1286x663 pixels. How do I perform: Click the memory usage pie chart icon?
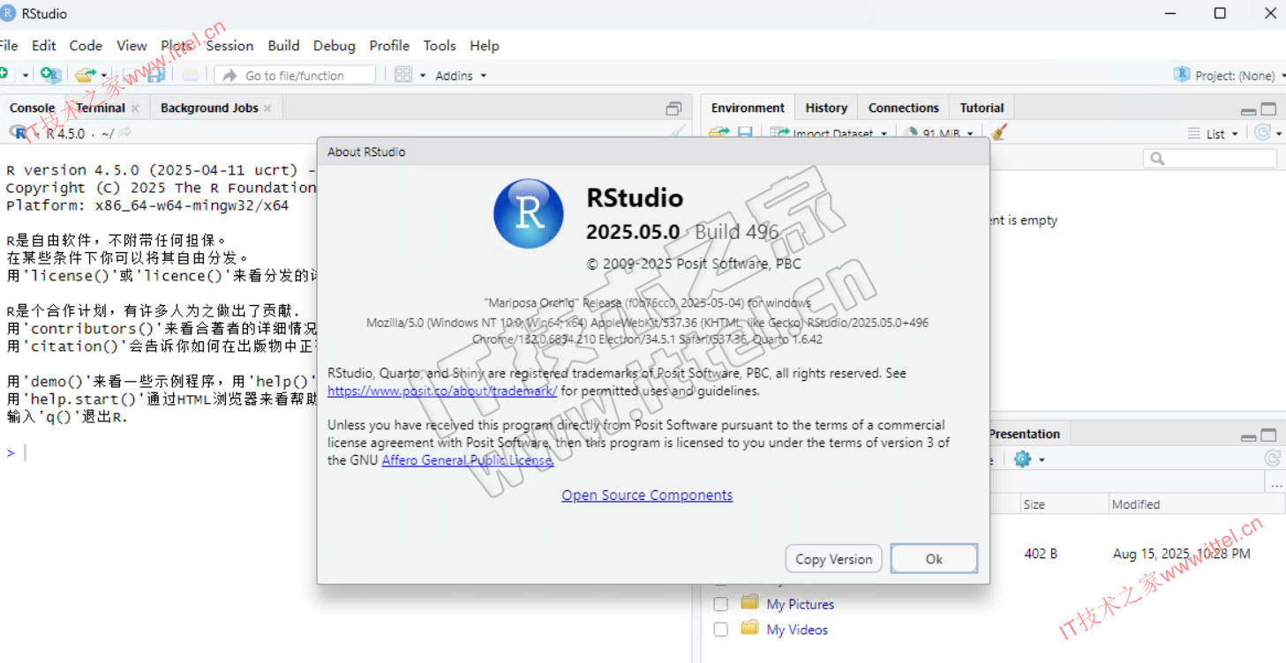[x=911, y=133]
